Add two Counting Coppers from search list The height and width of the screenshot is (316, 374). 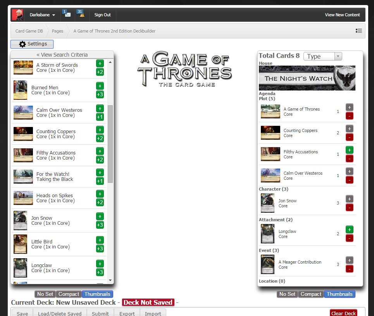coord(100,138)
